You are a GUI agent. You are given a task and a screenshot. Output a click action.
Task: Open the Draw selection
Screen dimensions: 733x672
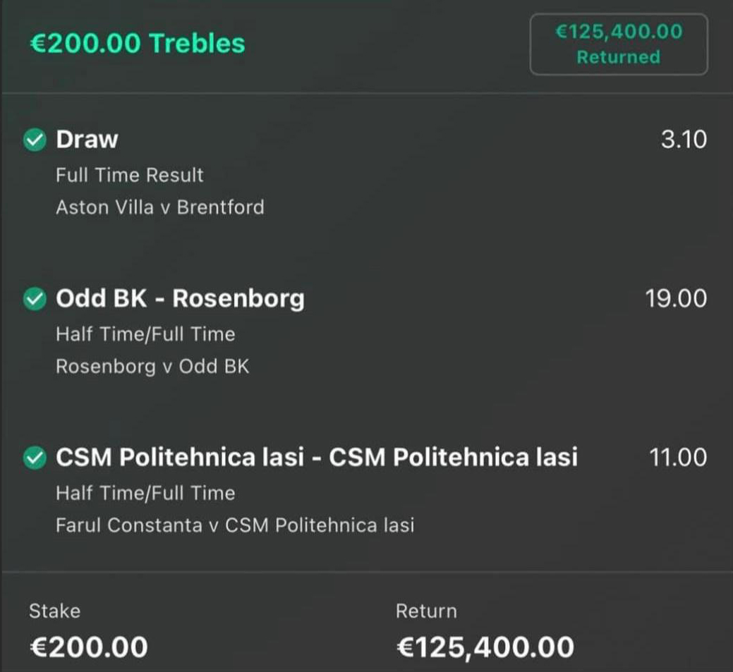coord(87,140)
